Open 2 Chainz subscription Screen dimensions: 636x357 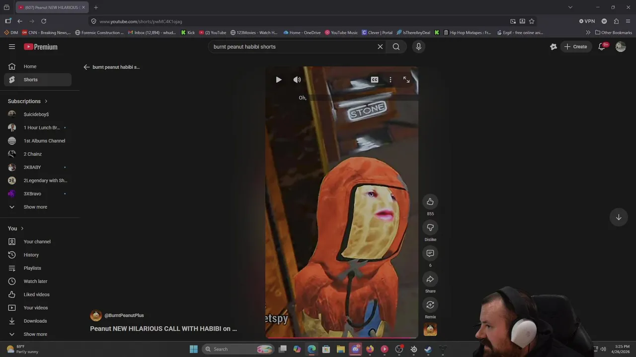(x=38, y=154)
